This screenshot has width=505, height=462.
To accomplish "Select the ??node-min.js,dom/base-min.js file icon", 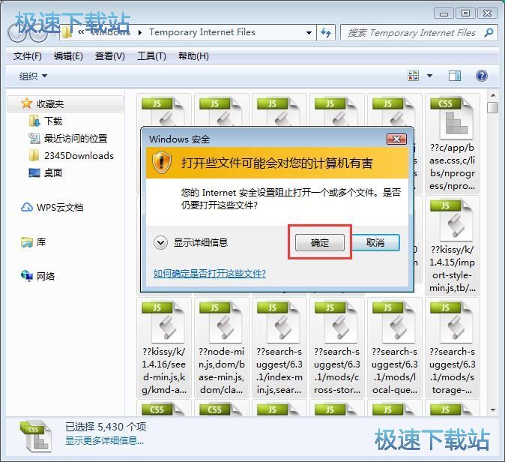I will [x=221, y=322].
